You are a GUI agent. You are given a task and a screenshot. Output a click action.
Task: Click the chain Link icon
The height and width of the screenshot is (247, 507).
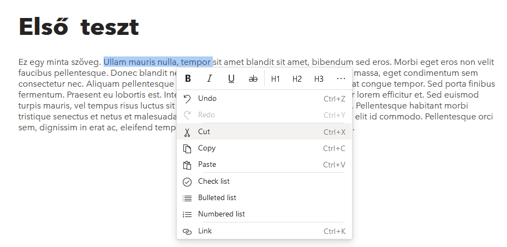pyautogui.click(x=187, y=231)
